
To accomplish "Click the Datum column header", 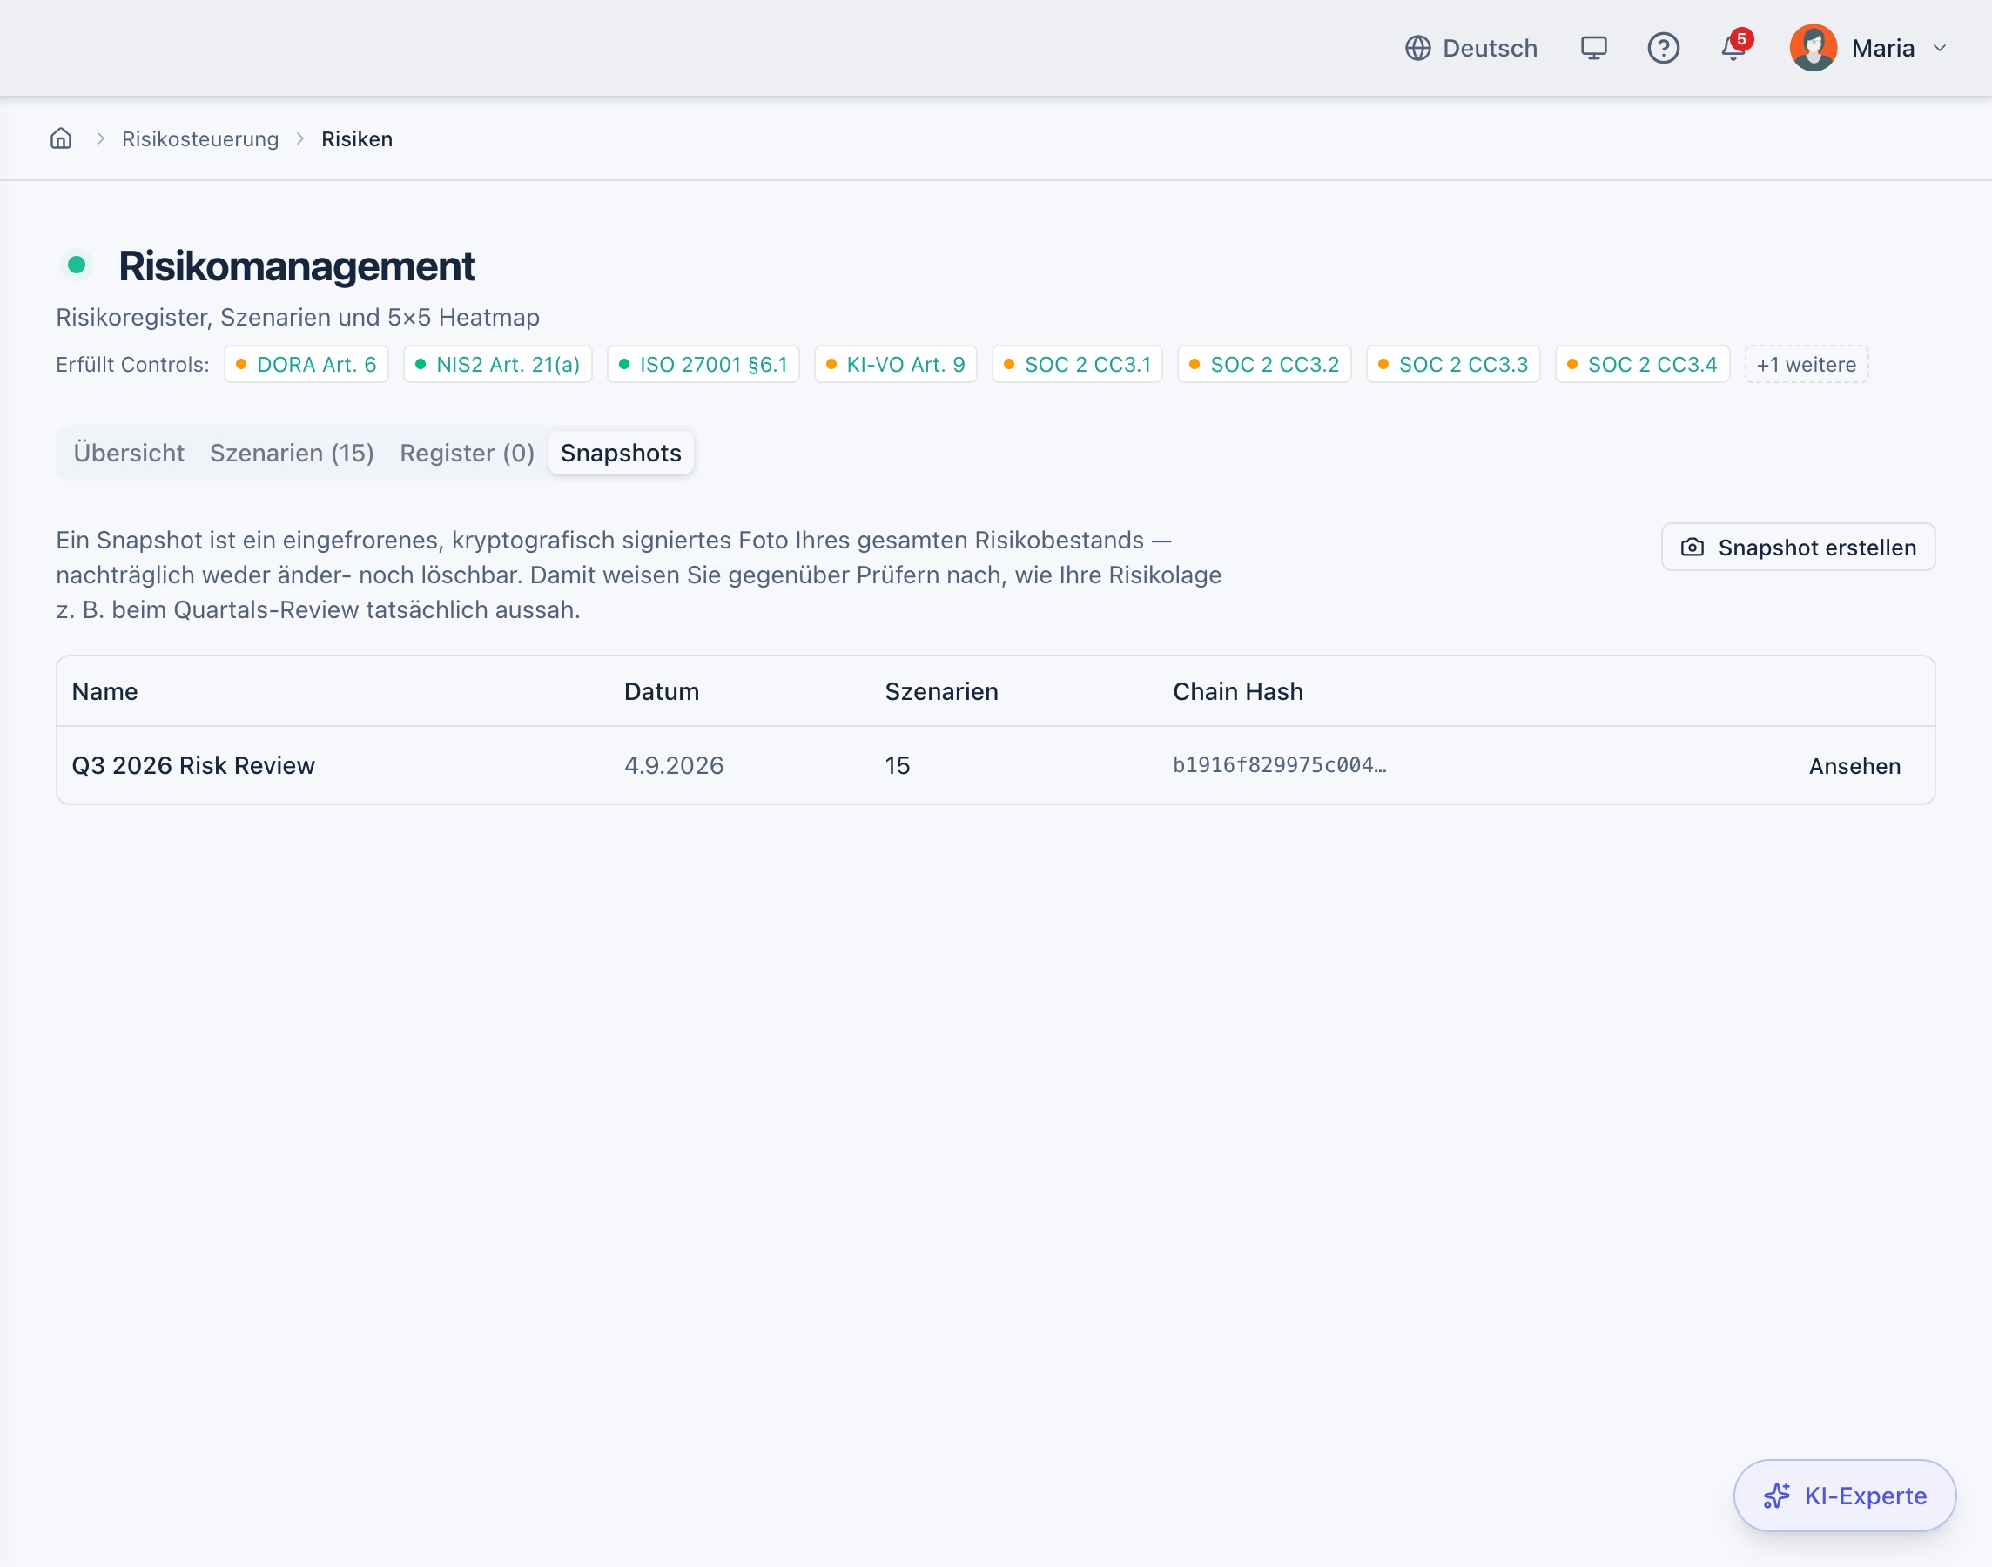I will point(662,692).
